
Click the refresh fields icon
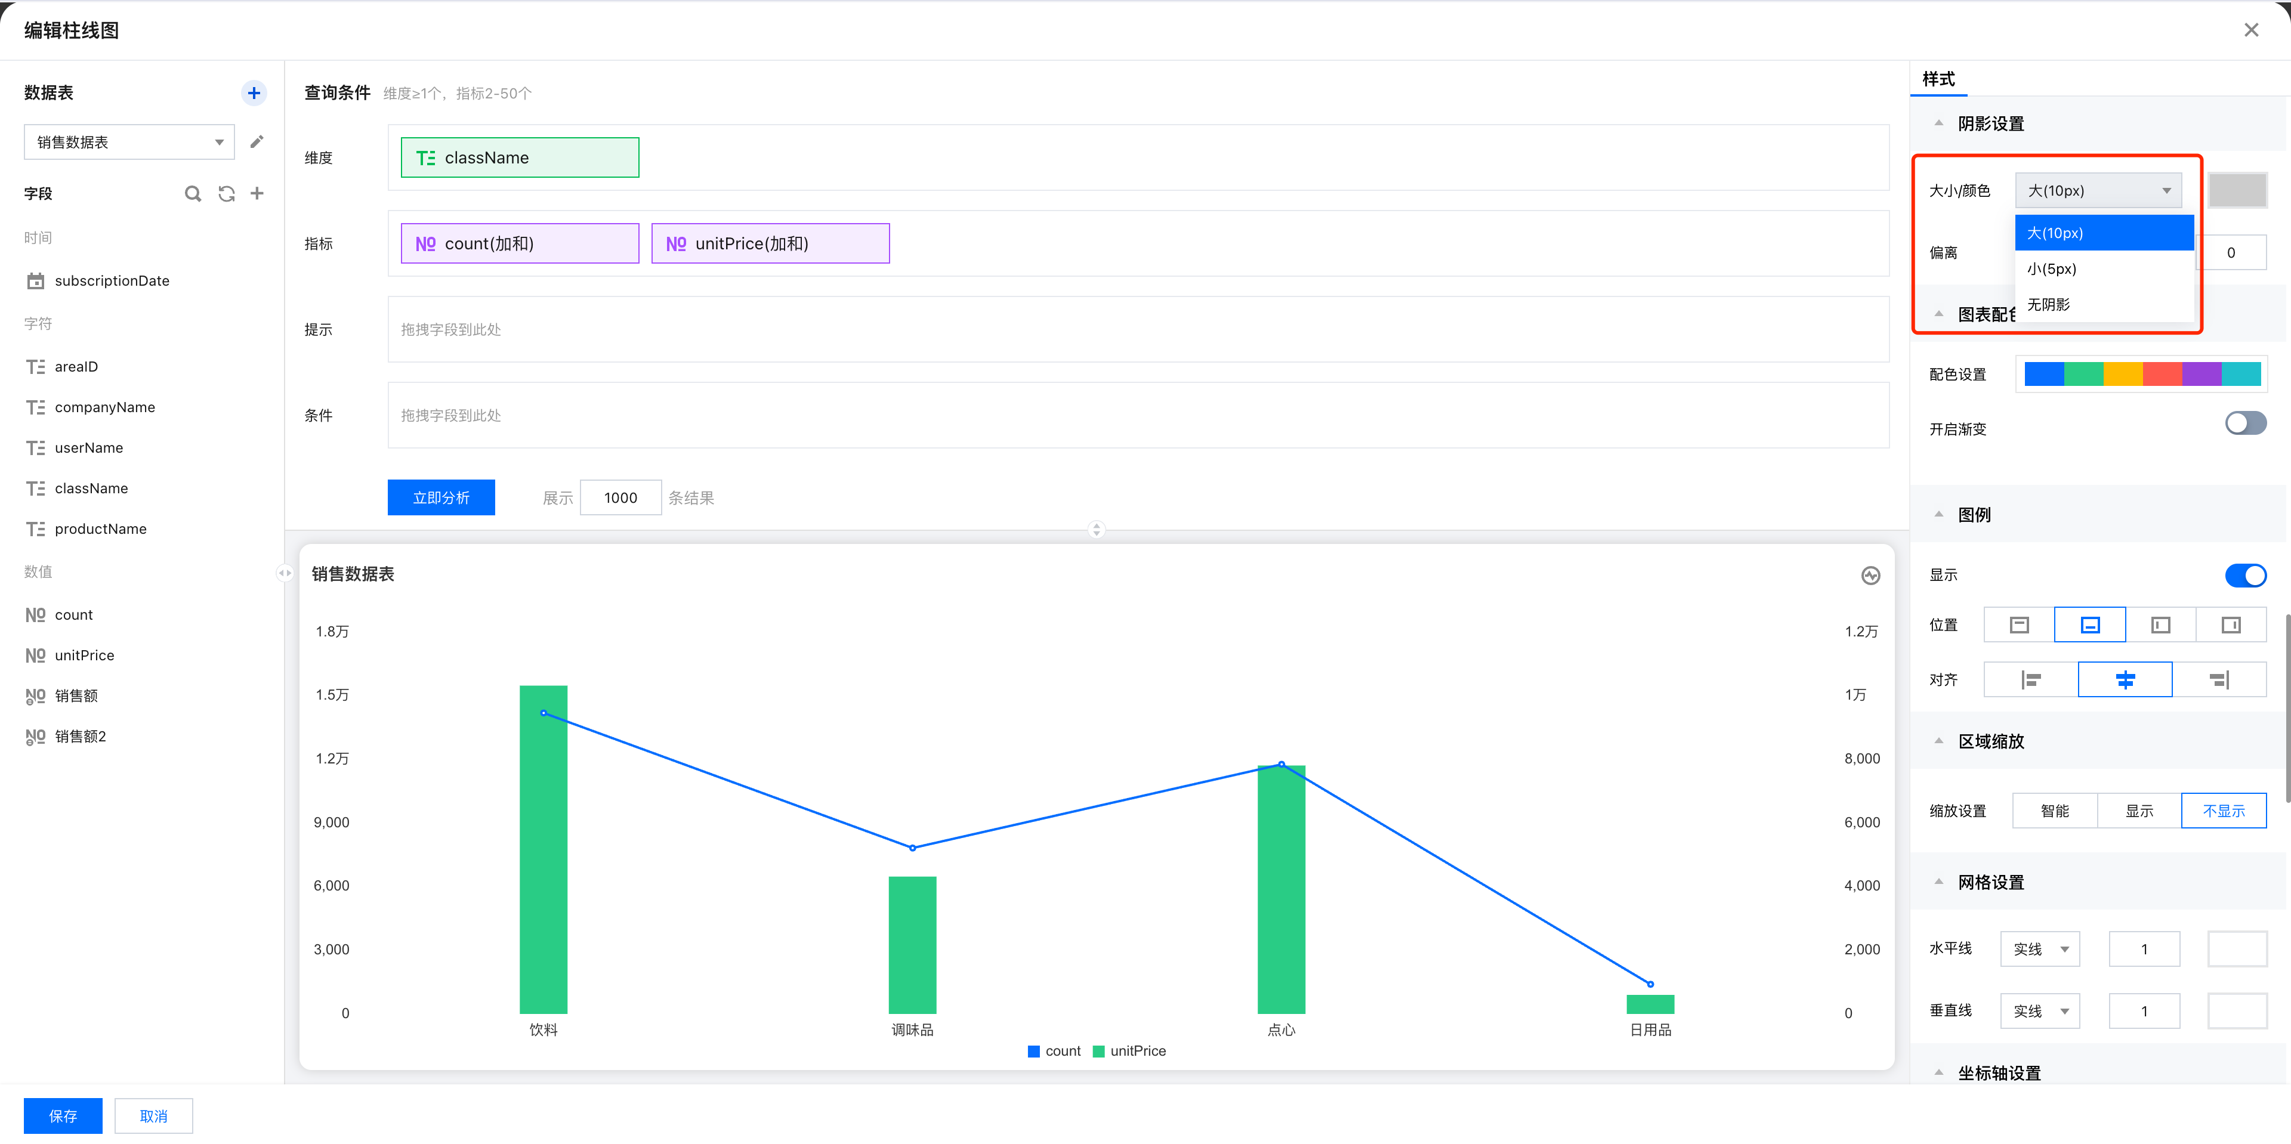pos(227,194)
